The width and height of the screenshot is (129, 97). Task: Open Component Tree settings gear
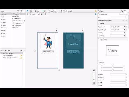click(21, 50)
